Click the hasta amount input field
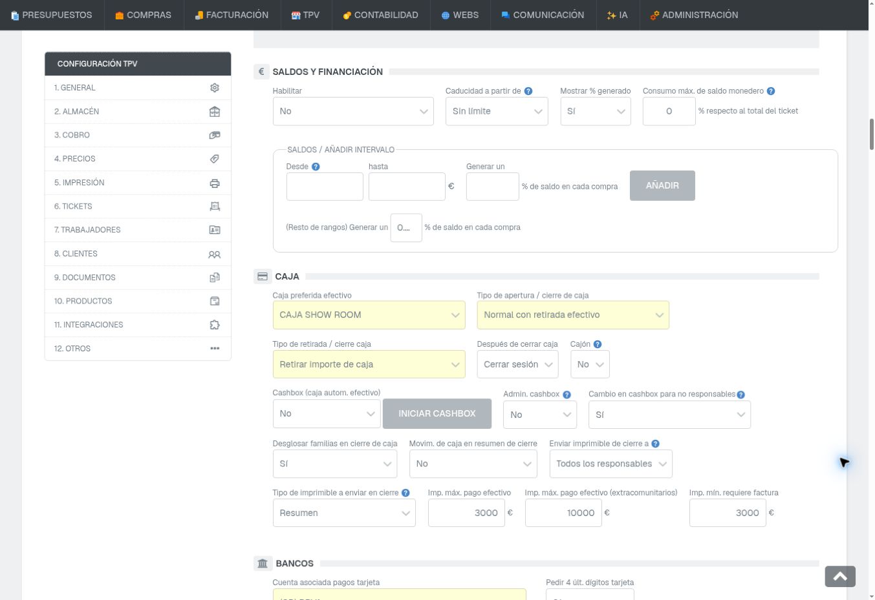 pos(407,187)
